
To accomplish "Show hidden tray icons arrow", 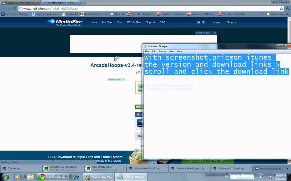I will click(256, 177).
